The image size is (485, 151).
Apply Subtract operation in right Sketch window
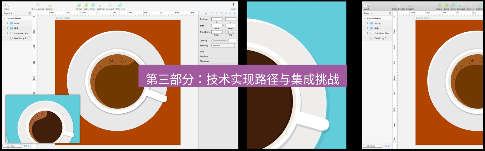pyautogui.click(x=461, y=5)
